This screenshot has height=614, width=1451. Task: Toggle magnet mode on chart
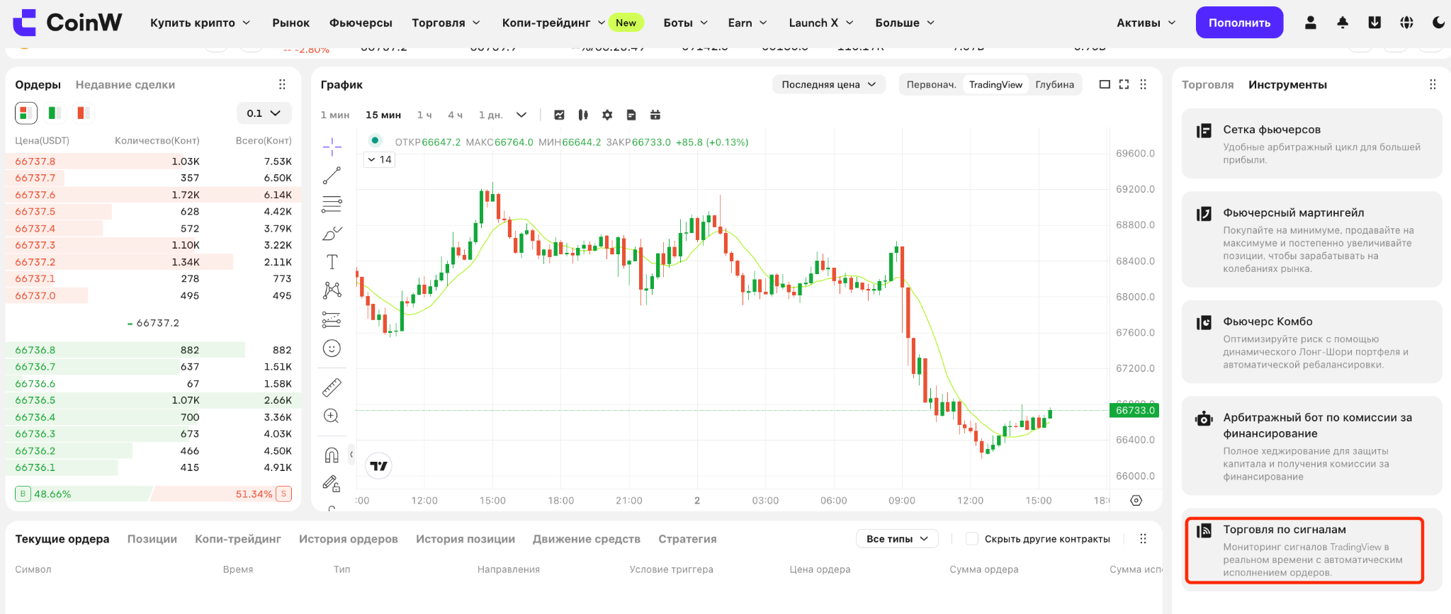pos(332,455)
